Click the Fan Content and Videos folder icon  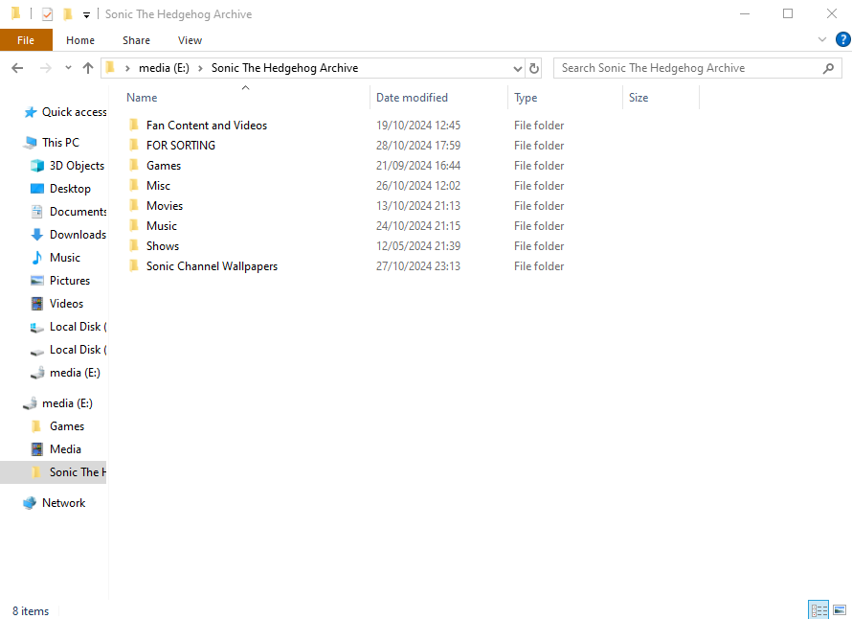click(134, 126)
